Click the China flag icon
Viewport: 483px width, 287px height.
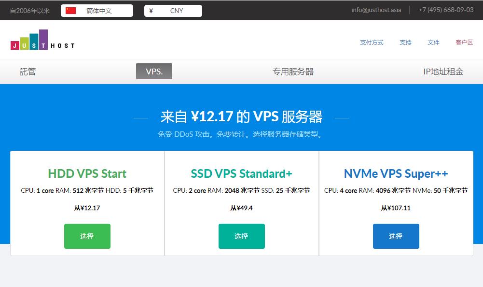(x=70, y=11)
